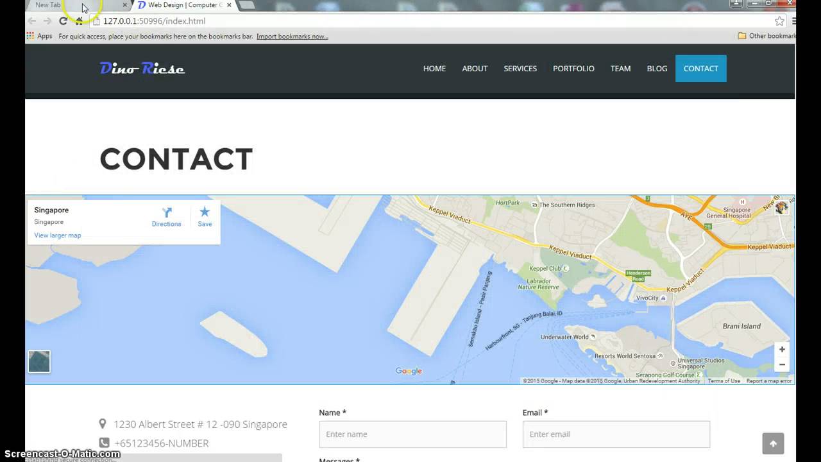This screenshot has width=821, height=462.
Task: Zoom out on the map
Action: point(782,364)
